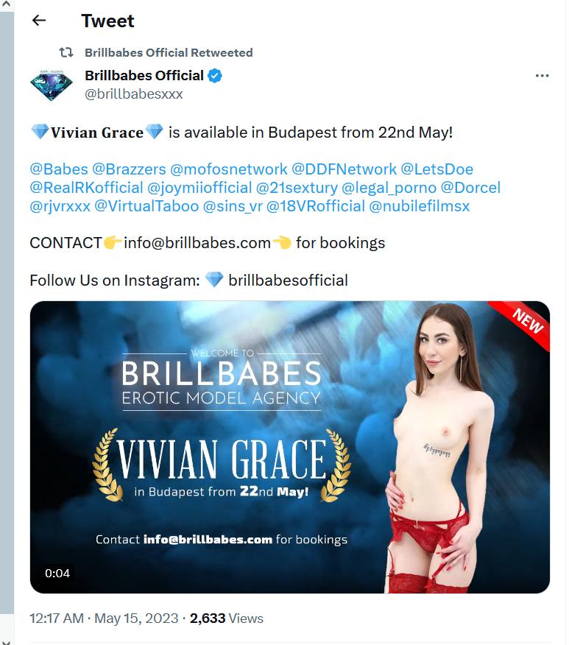Screen dimensions: 569x645
Task: Click the Brillbabes diamond profile avatar
Action: pyautogui.click(x=52, y=85)
